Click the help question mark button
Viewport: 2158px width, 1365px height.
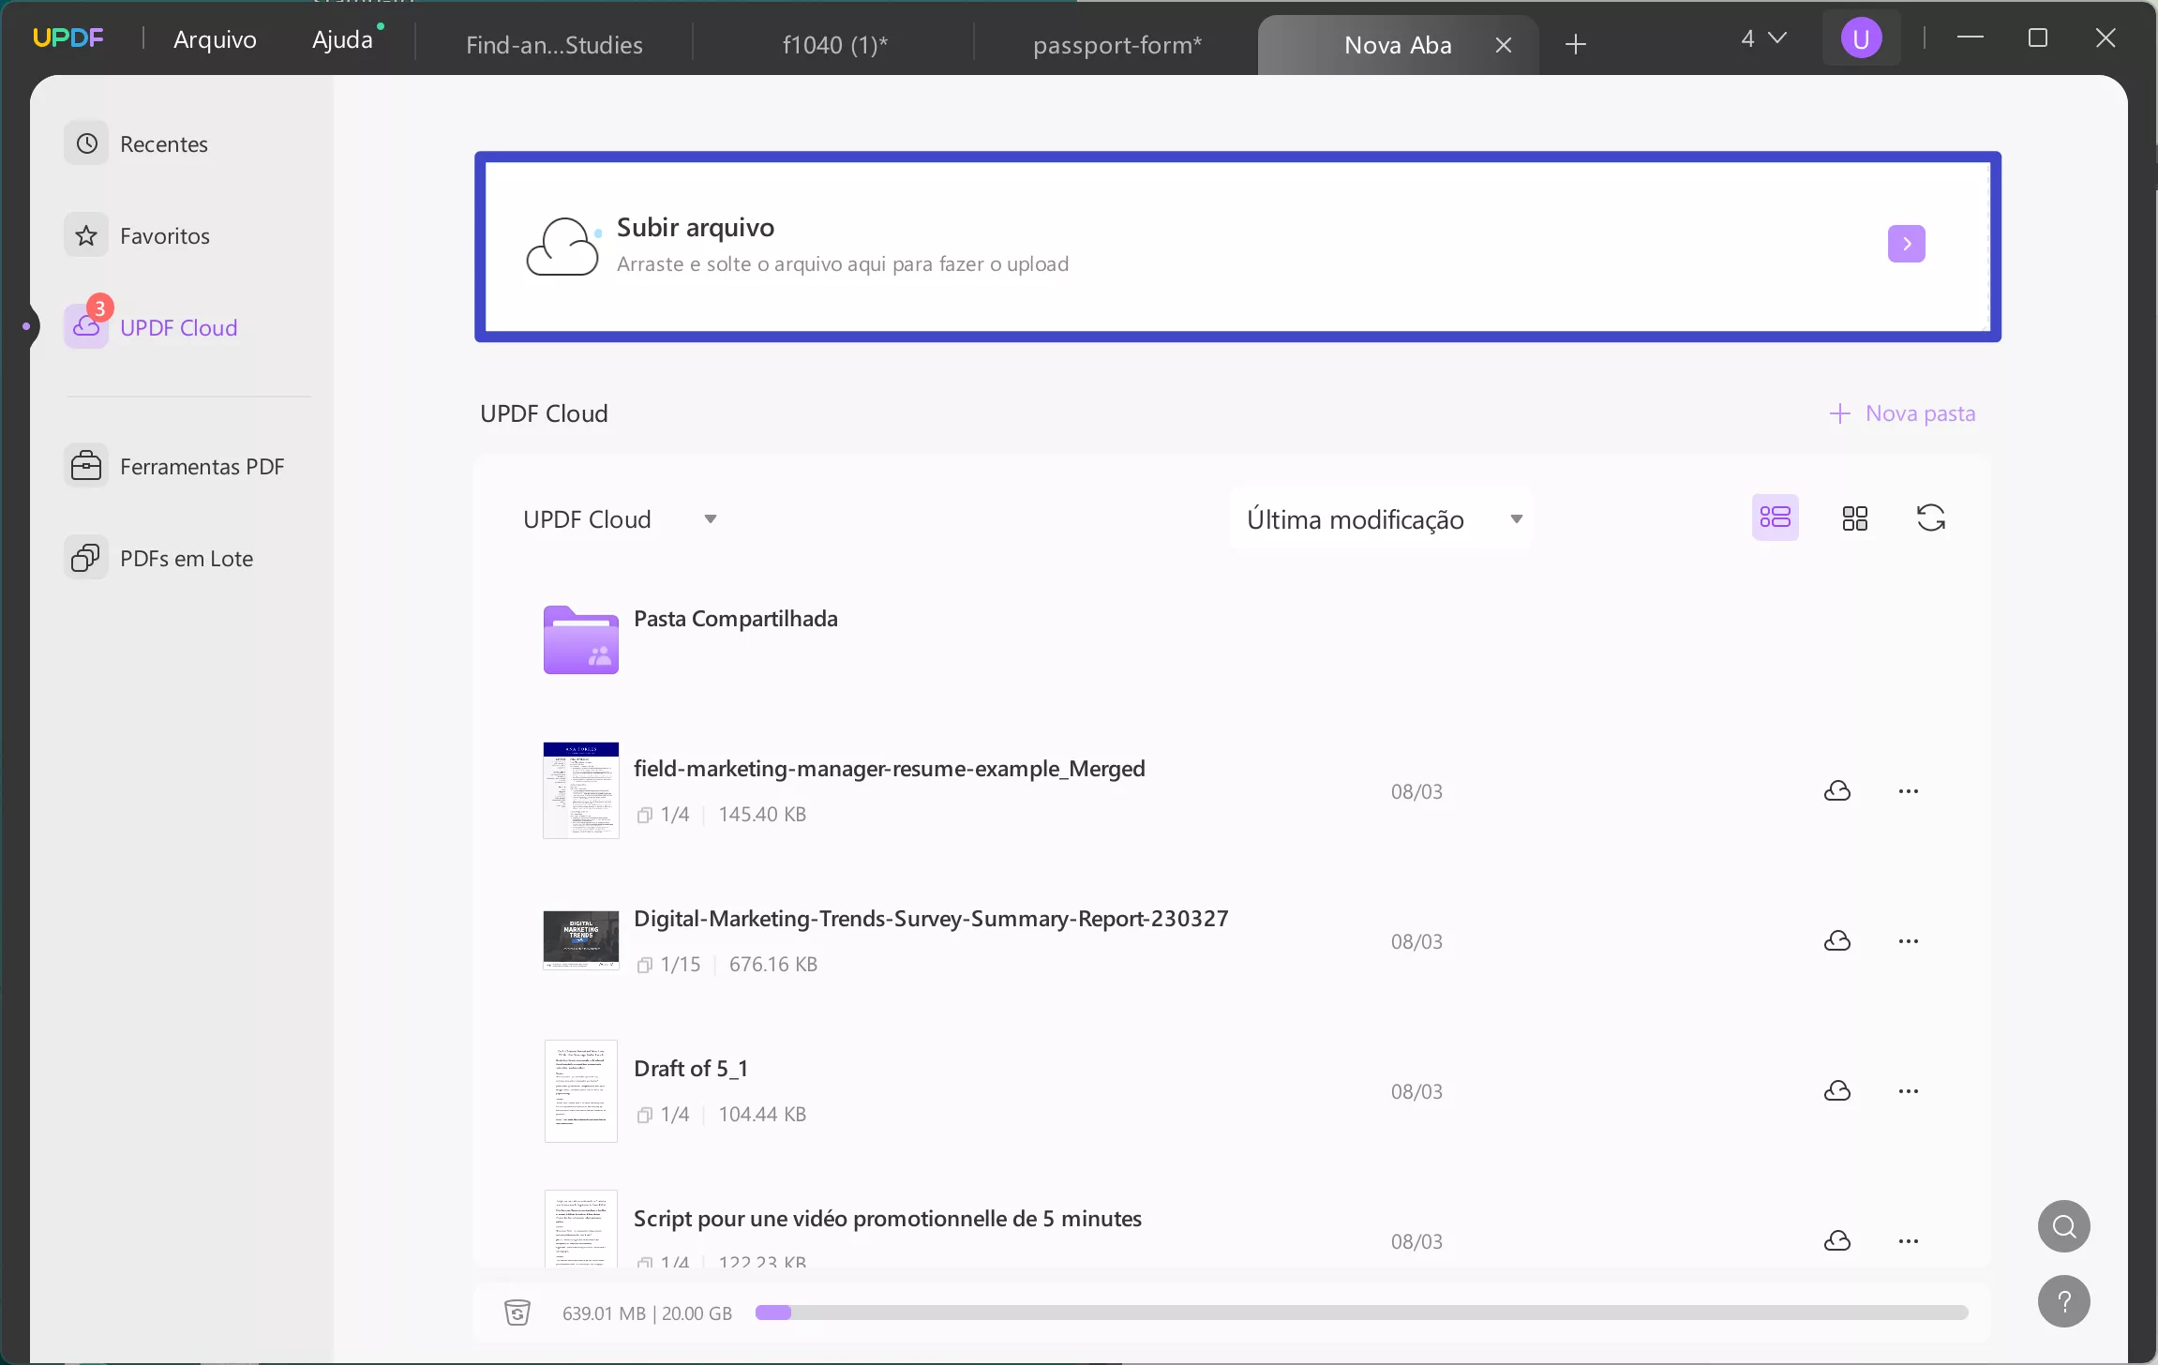point(2063,1301)
